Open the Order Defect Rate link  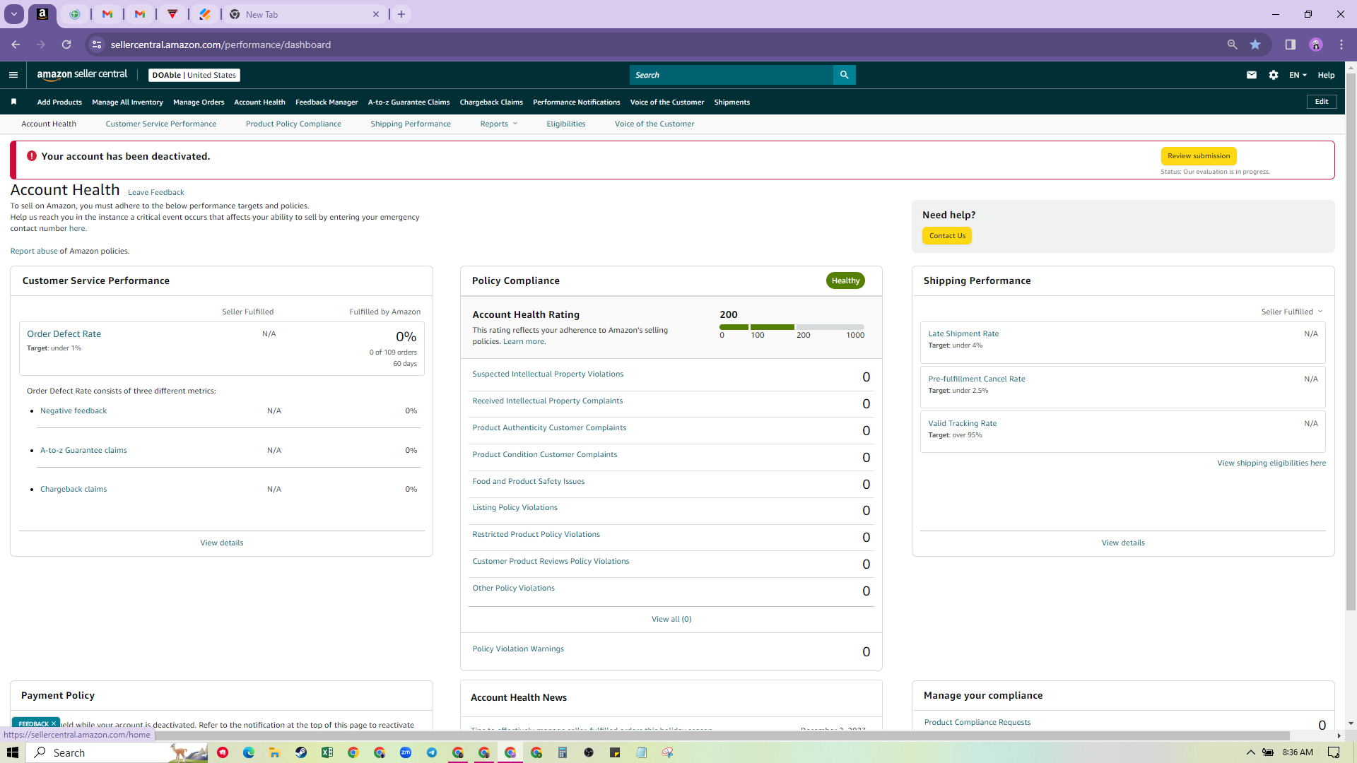pyautogui.click(x=64, y=334)
